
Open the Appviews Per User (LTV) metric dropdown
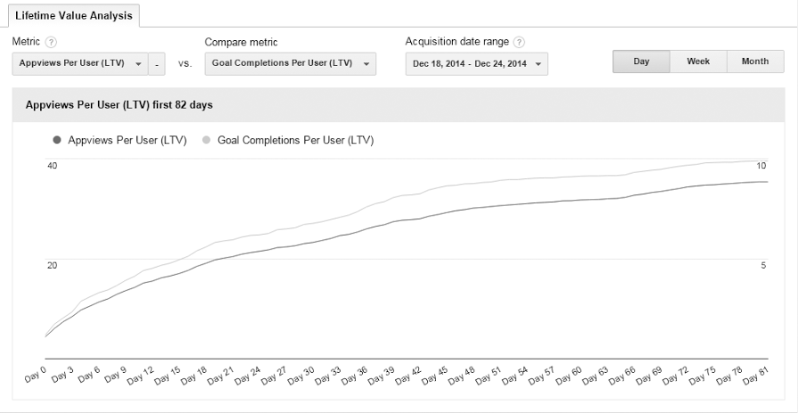80,64
